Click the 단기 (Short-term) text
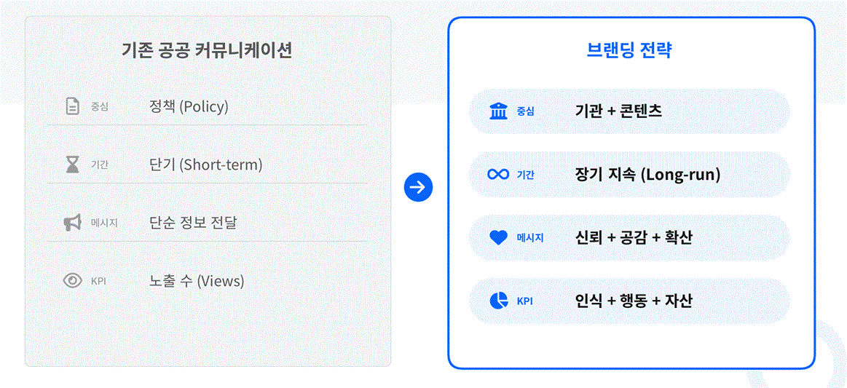The width and height of the screenshot is (847, 388). tap(205, 165)
